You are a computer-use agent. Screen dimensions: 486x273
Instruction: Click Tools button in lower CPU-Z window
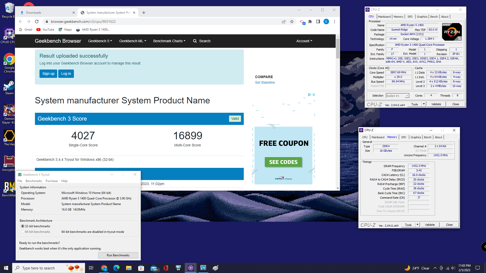(408, 225)
